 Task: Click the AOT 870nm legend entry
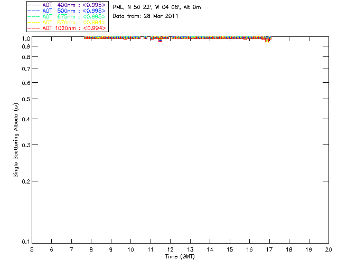pyautogui.click(x=67, y=22)
